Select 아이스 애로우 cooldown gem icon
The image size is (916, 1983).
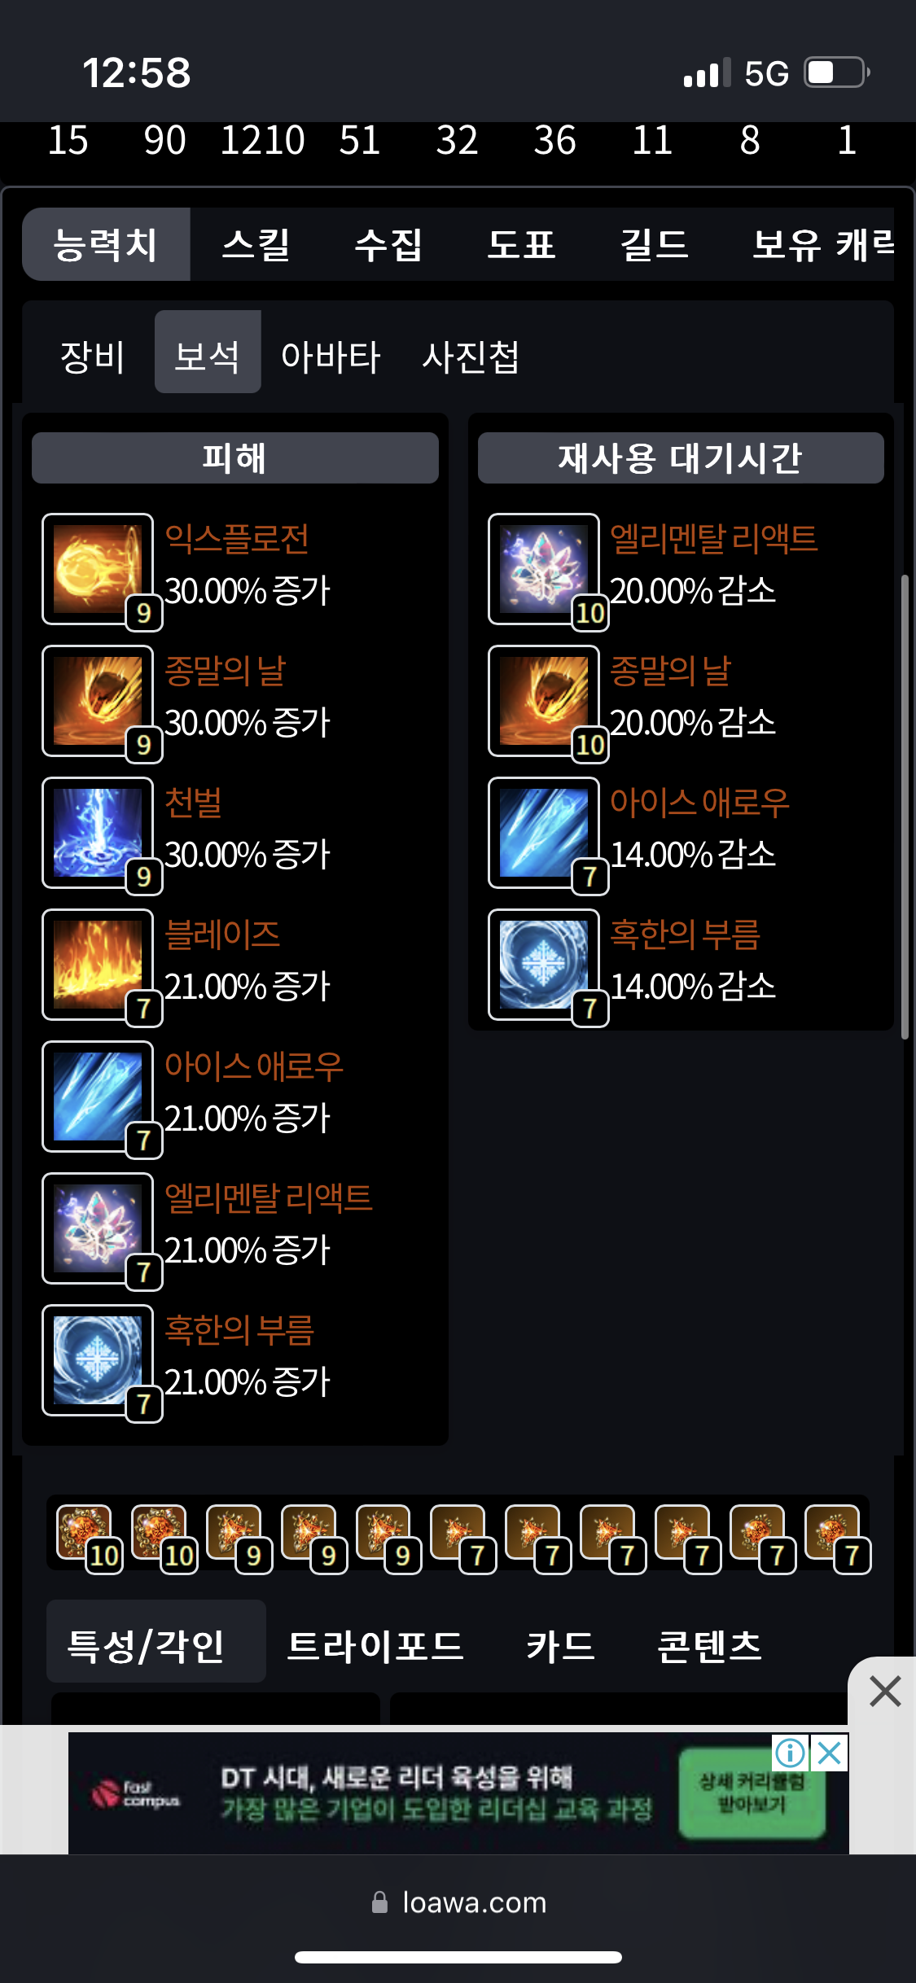coord(544,833)
